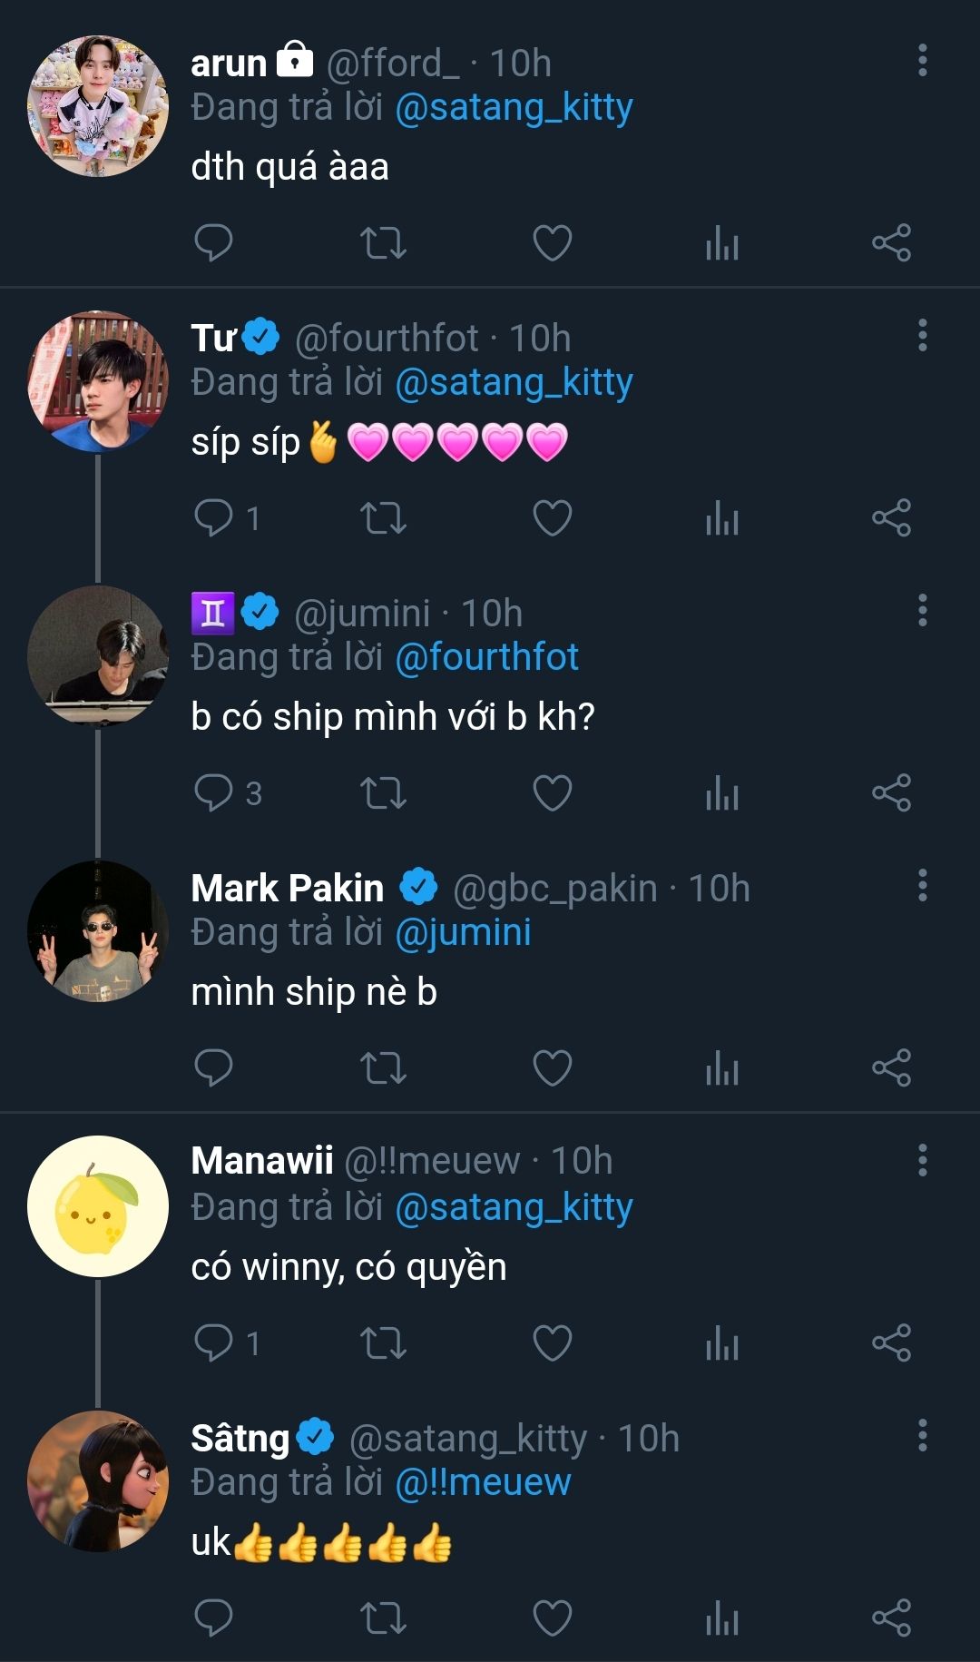Expand options menu on Manawii's tweet
Viewport: 980px width, 1662px height.
[922, 1160]
